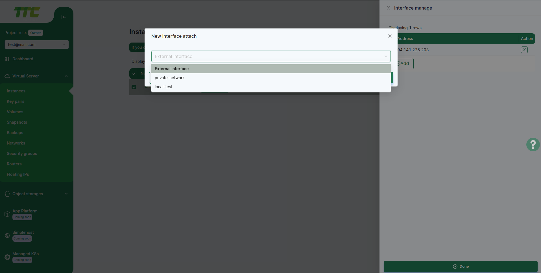Open Backups page

(x=15, y=133)
